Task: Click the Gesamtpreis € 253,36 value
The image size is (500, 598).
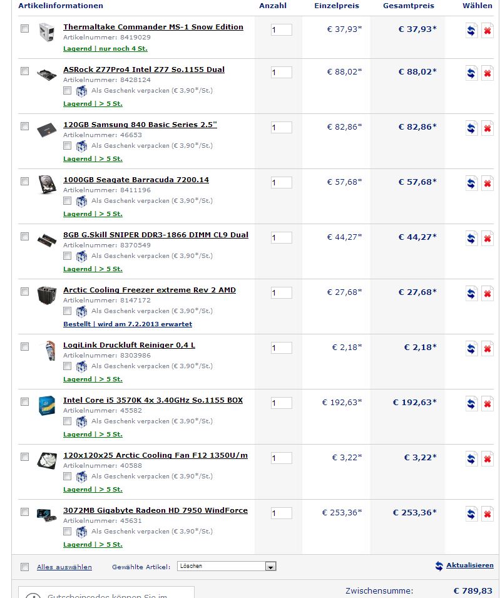Action: tap(415, 513)
